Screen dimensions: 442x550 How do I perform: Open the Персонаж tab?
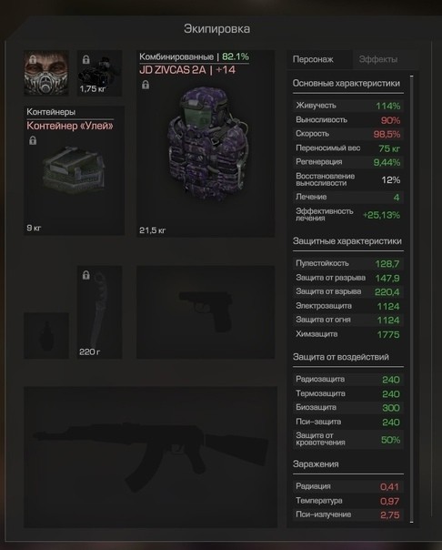point(313,59)
